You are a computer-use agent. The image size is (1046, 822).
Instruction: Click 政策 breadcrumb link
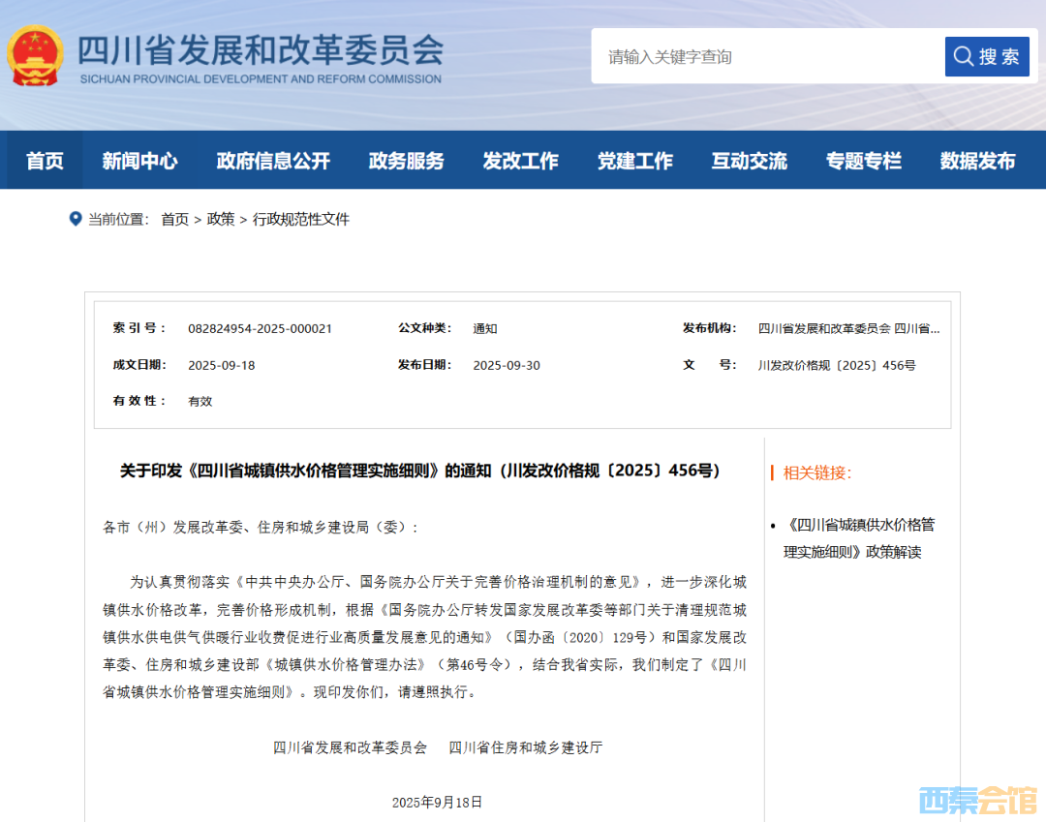[x=221, y=220]
